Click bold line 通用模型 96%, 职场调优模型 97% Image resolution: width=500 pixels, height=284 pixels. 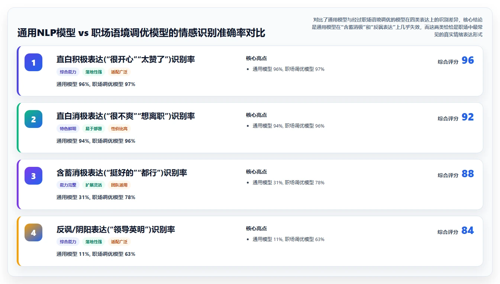click(96, 84)
